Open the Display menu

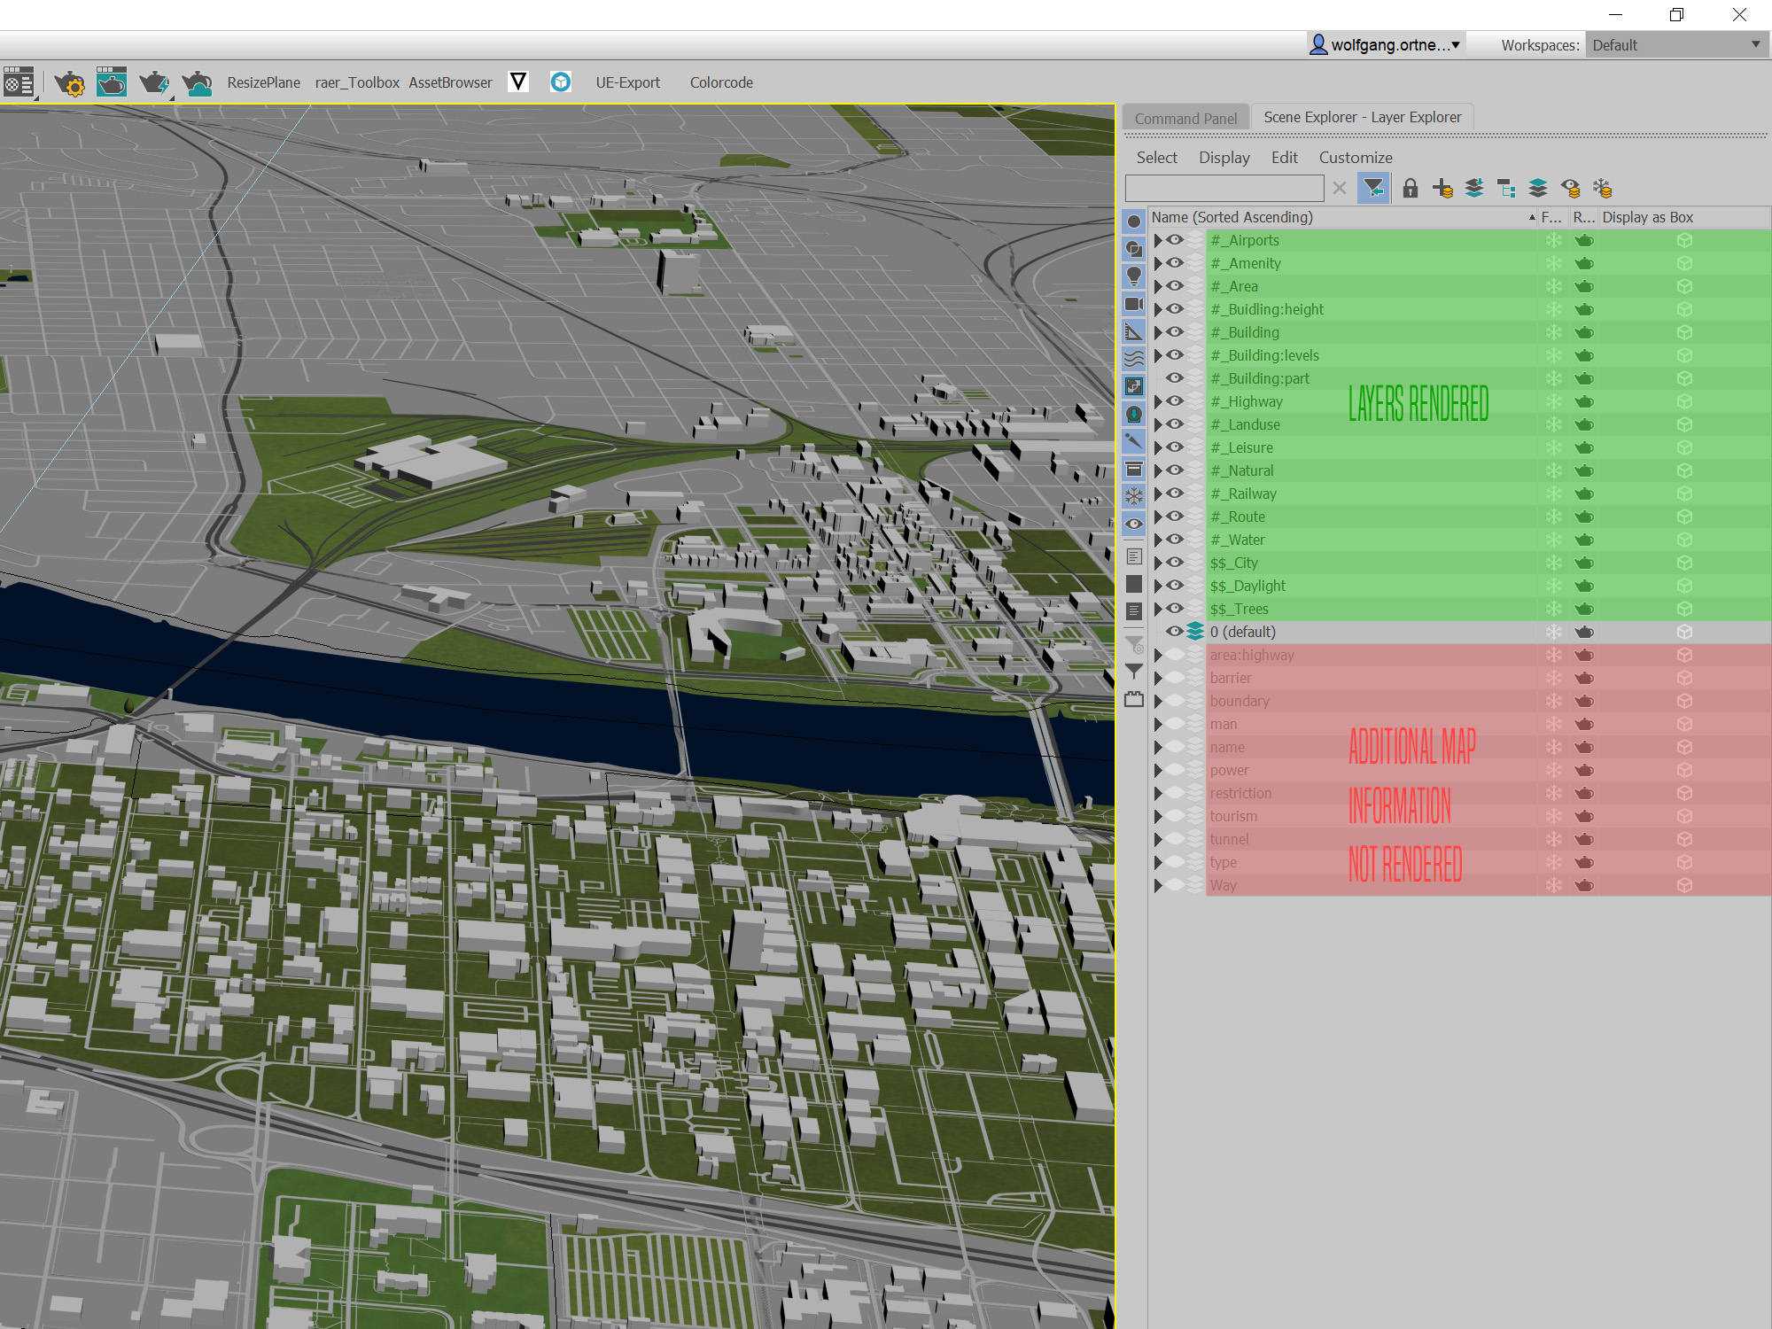click(x=1224, y=158)
